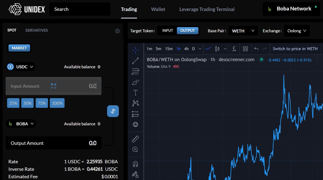Toggle the magnet snap mode
The width and height of the screenshot is (323, 180).
pos(136,164)
